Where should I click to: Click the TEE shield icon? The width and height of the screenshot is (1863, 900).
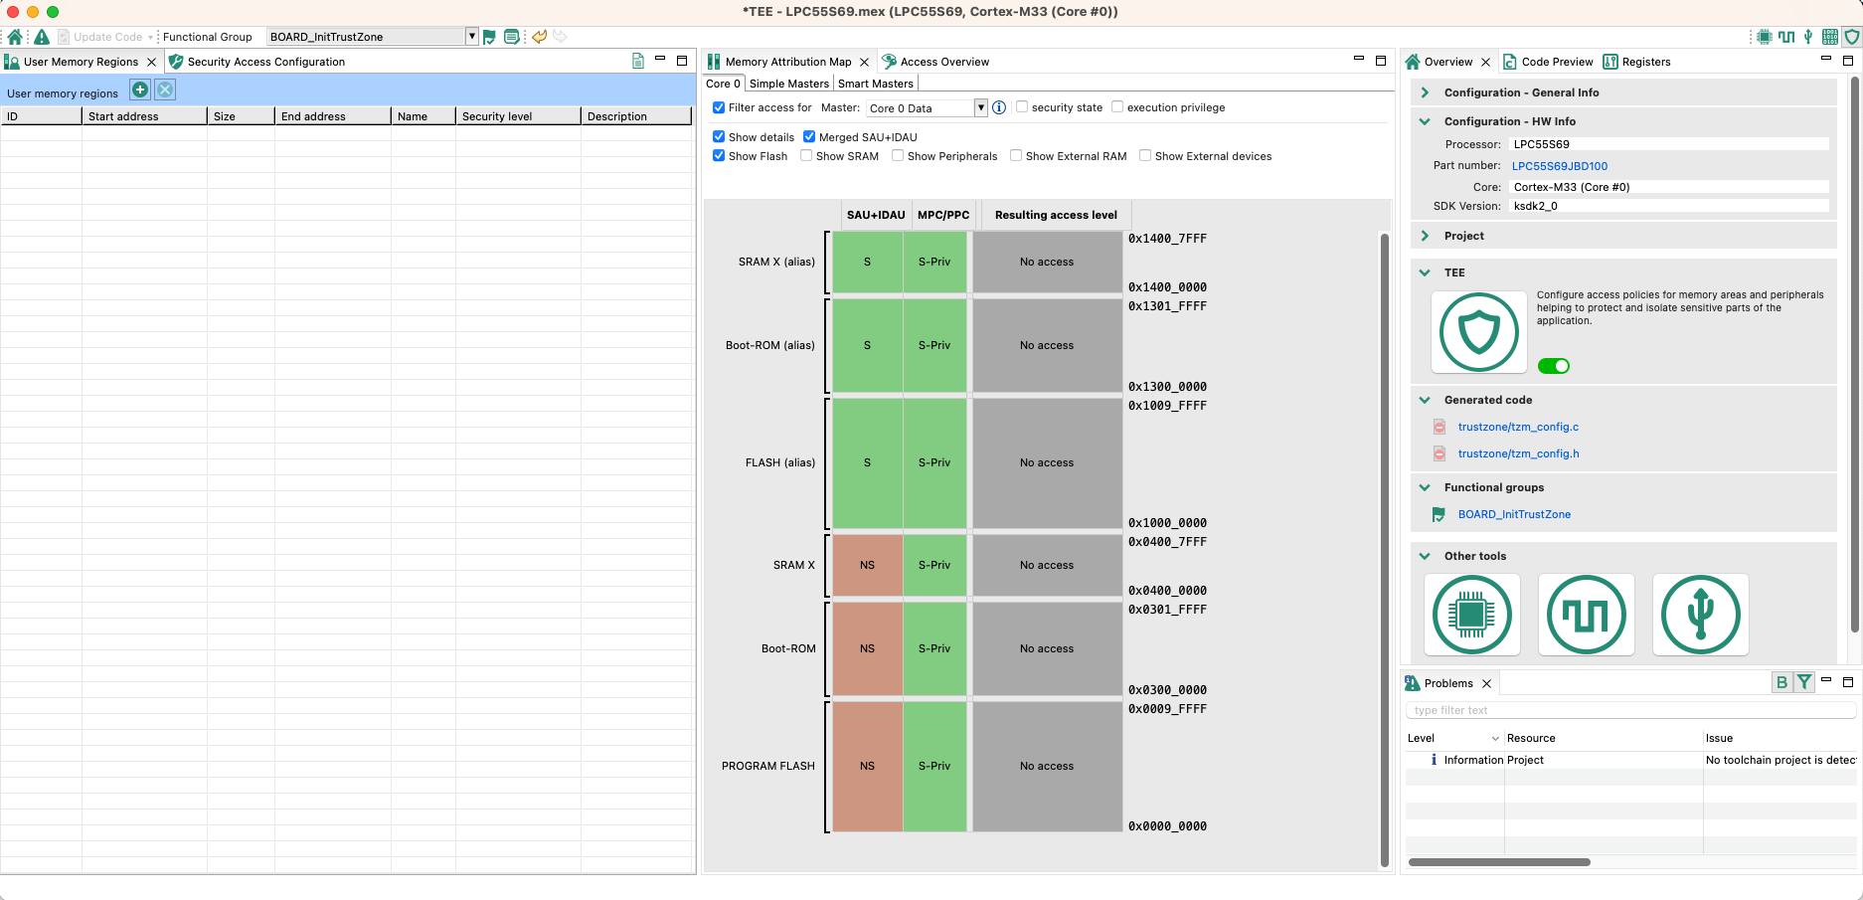pos(1478,332)
